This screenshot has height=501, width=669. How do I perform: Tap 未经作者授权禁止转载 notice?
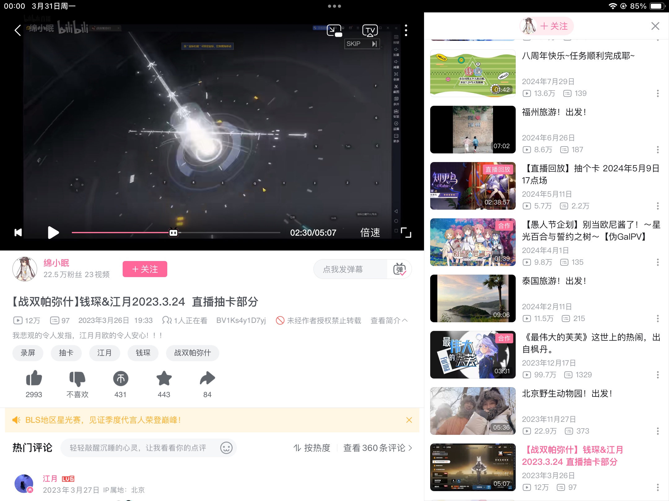(x=318, y=320)
